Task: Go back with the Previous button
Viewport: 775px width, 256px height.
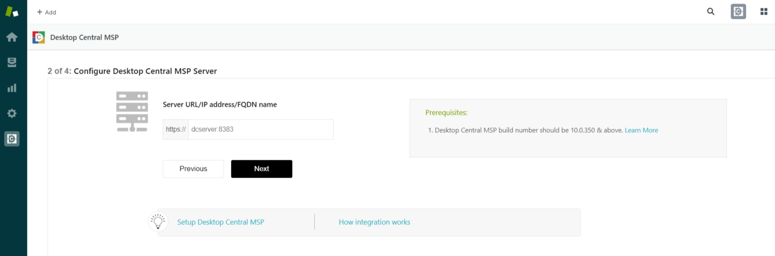Action: coord(193,169)
